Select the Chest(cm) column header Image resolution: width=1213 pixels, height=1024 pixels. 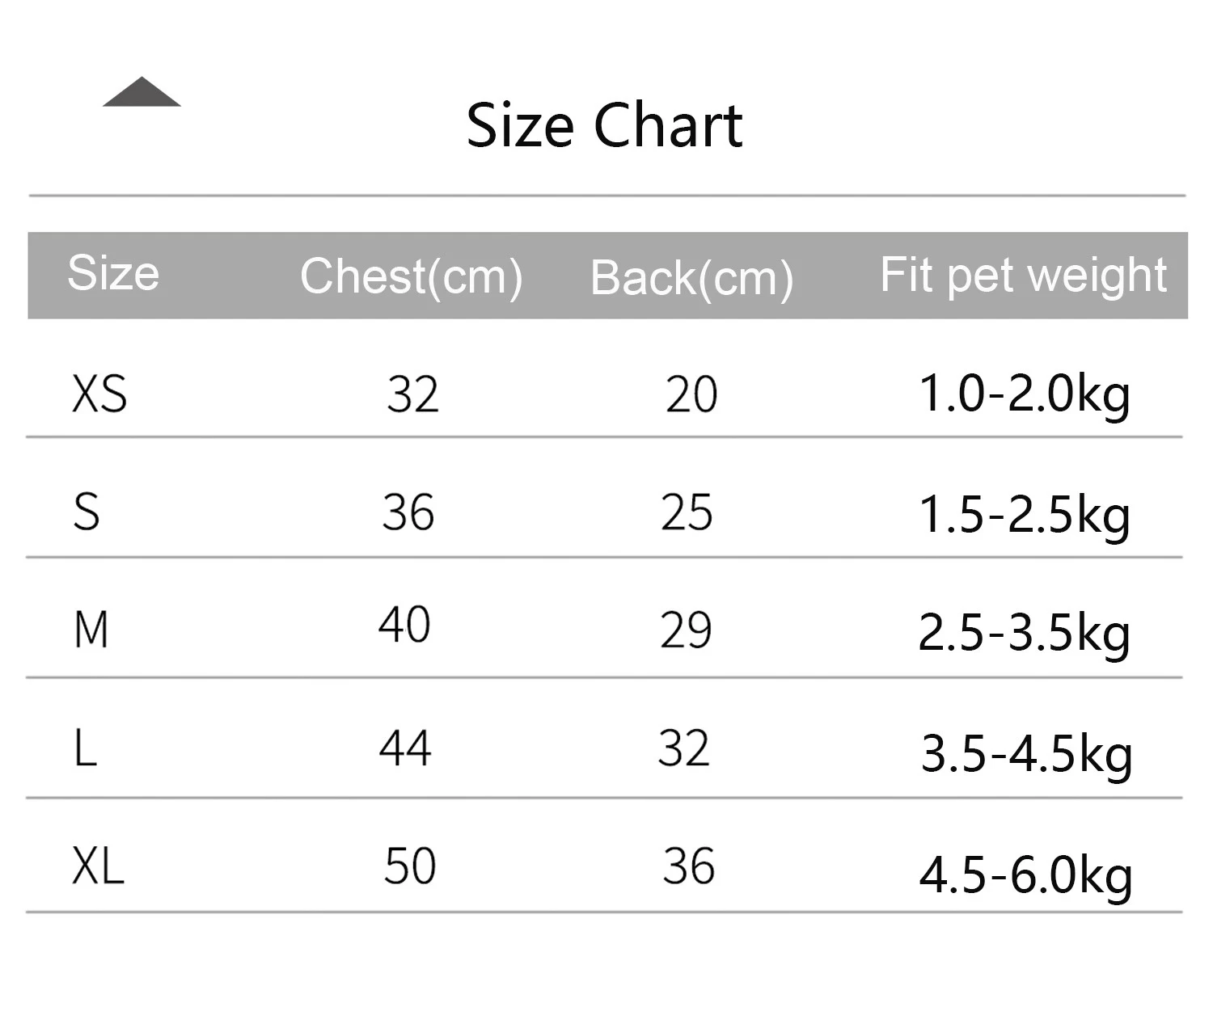click(411, 276)
